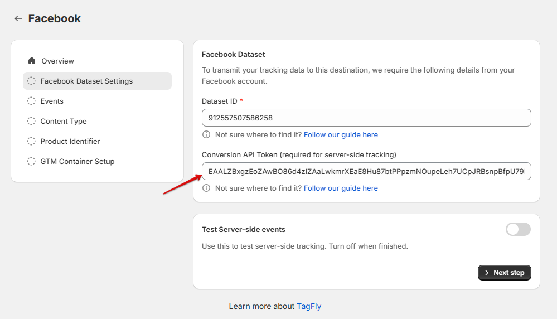Focus the Conversion API Token text field
The image size is (557, 319).
(x=366, y=171)
